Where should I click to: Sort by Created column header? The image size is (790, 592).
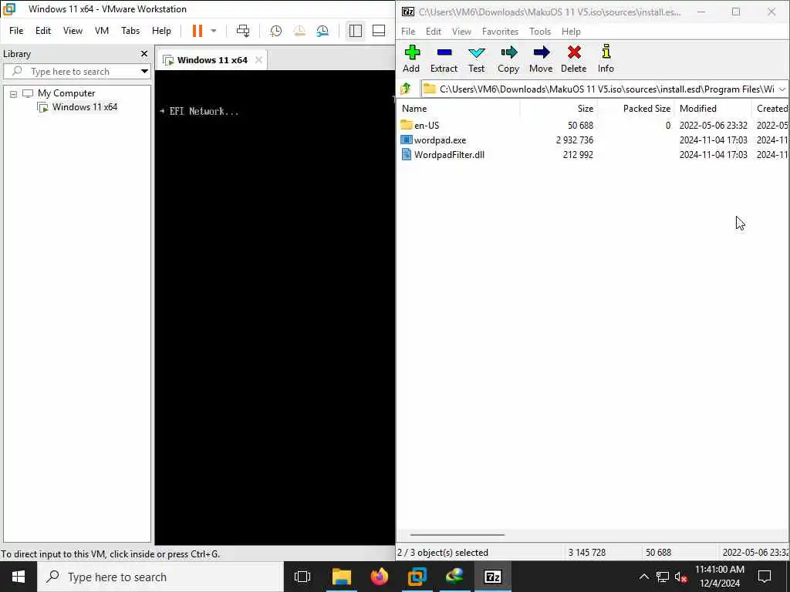771,108
